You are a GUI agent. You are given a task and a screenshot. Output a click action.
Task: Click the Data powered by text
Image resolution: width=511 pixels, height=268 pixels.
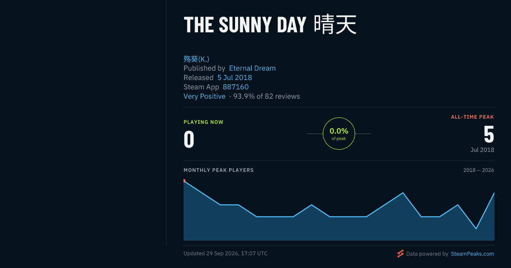[427, 254]
